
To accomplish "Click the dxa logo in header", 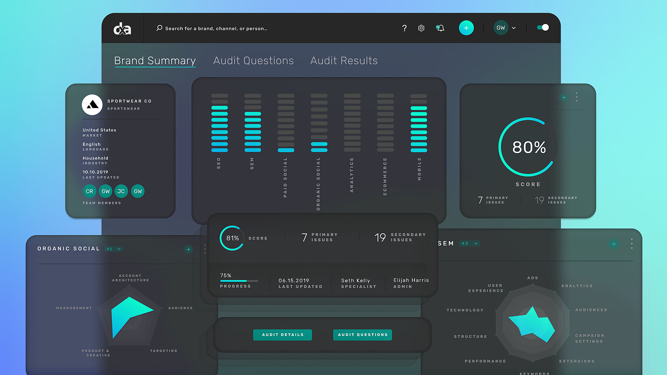I will 122,29.
